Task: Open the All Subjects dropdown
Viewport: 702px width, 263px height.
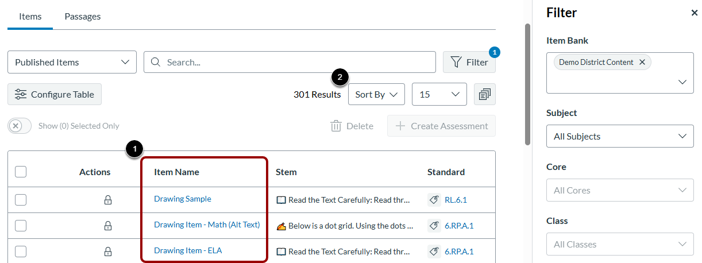Action: (x=620, y=137)
